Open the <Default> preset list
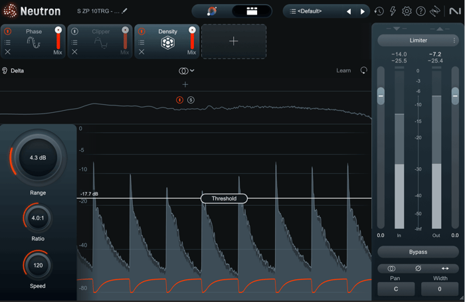 point(306,11)
